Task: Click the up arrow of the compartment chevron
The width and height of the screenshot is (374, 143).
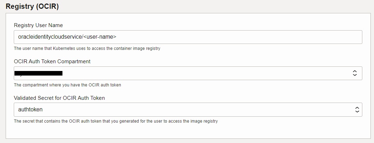Action: (355, 71)
